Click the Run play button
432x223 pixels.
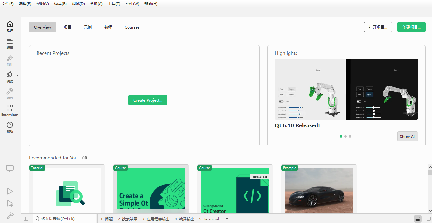pyautogui.click(x=10, y=191)
